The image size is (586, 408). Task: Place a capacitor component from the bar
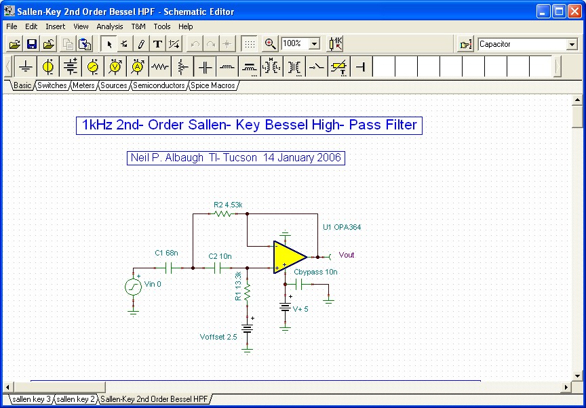(x=205, y=67)
